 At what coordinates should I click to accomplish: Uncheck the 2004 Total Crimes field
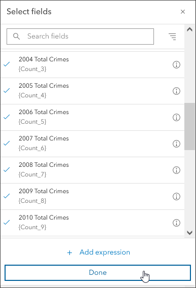(7, 64)
